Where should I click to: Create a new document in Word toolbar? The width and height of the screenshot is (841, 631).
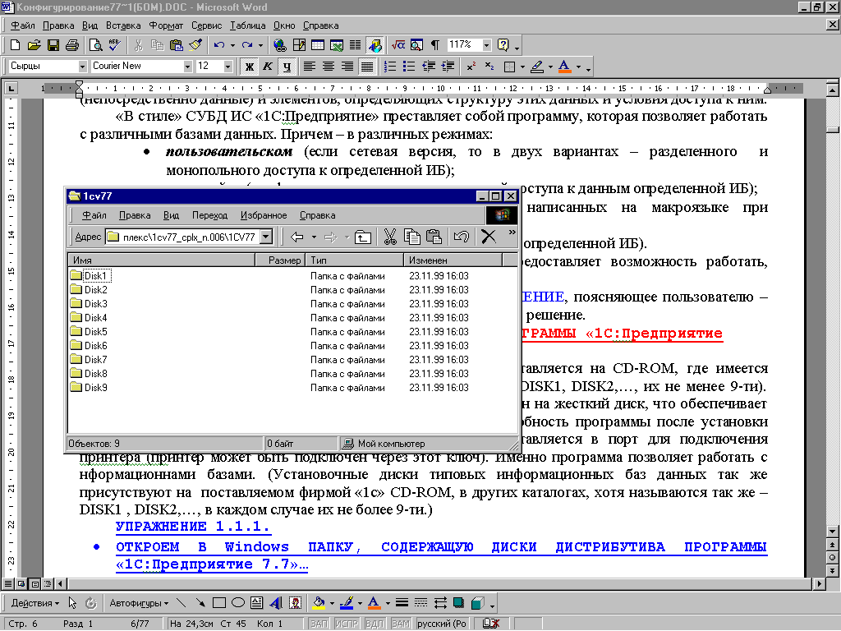click(15, 45)
